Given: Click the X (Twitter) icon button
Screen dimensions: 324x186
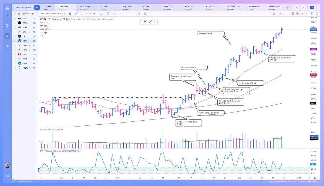Looking at the screenshot, I should [303, 8].
